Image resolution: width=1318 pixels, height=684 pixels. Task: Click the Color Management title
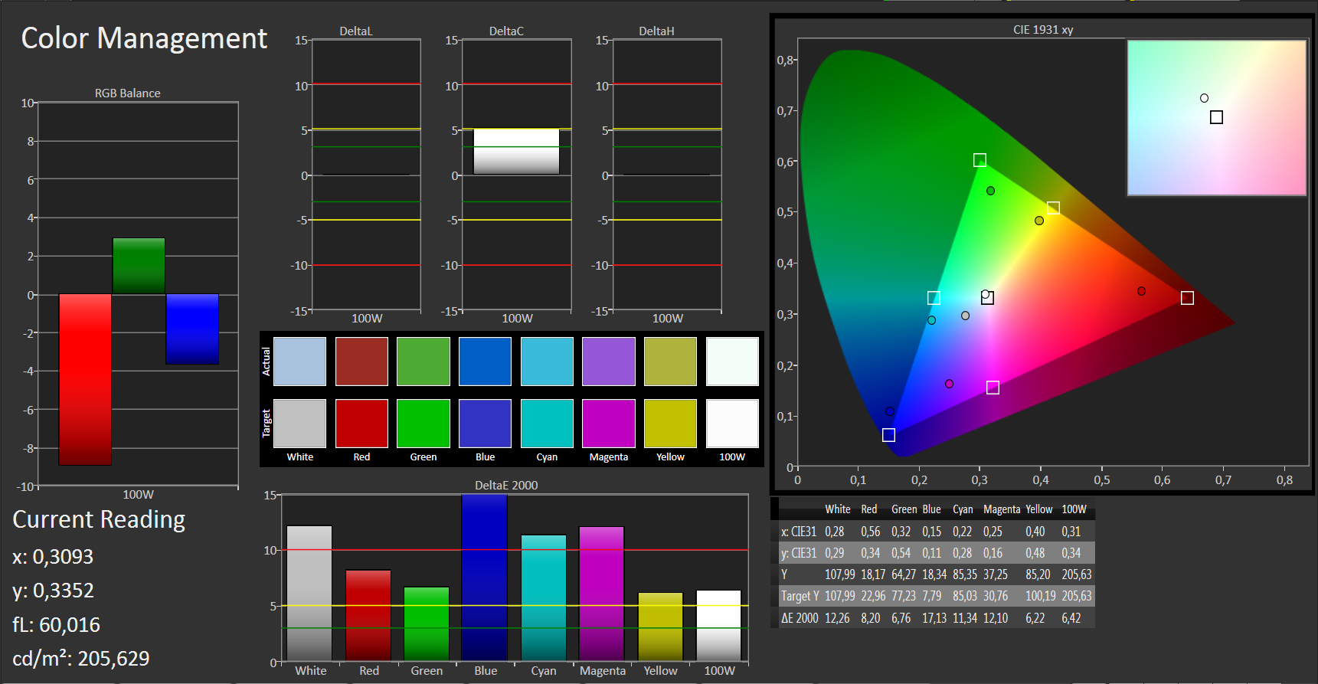(144, 38)
